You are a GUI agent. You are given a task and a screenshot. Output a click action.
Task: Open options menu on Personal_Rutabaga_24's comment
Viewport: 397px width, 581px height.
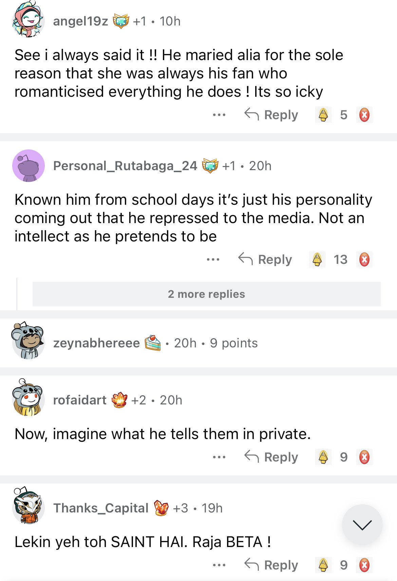click(x=213, y=259)
